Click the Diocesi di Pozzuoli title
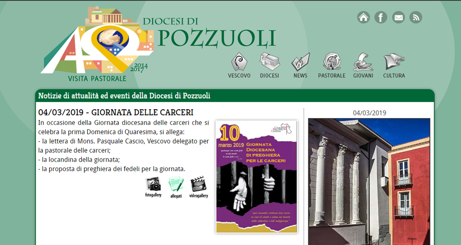Viewport: 461px width, 245px height. point(209,33)
